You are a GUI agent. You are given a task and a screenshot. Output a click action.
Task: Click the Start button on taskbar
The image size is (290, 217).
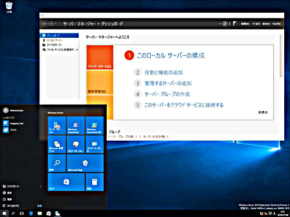pos(4,214)
